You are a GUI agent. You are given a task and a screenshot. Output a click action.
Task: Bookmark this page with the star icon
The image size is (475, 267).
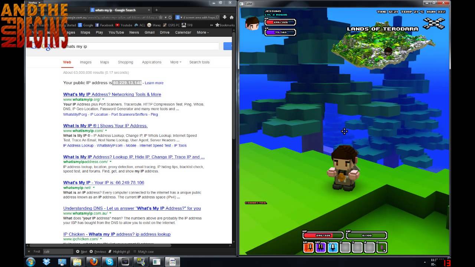point(160,17)
